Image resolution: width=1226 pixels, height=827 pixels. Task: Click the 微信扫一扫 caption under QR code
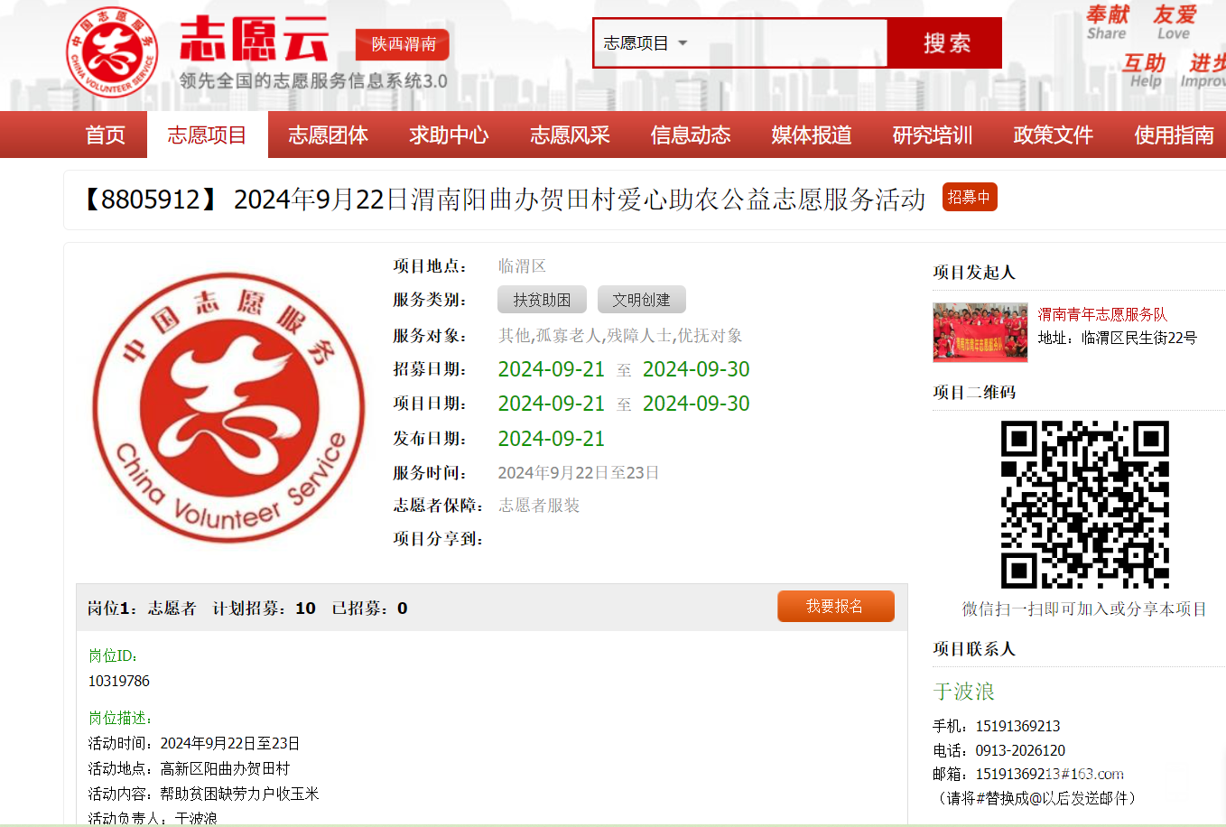tap(1084, 609)
